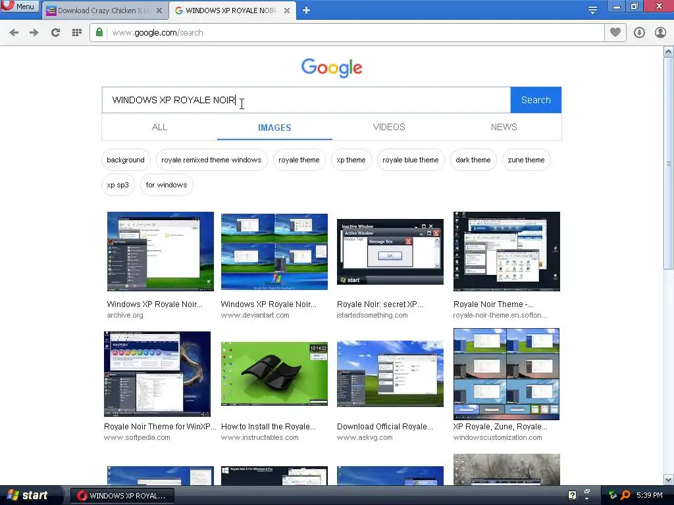Click the 'How to Install the Royale...' title
The image size is (674, 505).
pos(269,426)
